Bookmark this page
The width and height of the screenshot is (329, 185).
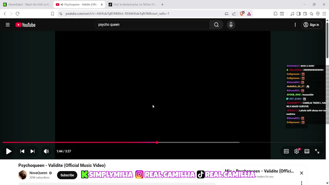(x=52, y=14)
